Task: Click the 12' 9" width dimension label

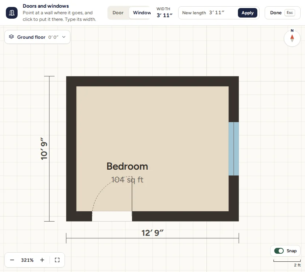Action: [x=152, y=233]
